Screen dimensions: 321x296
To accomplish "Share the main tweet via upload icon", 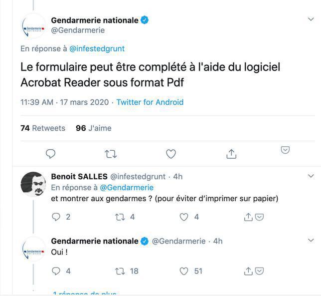I will tap(231, 154).
